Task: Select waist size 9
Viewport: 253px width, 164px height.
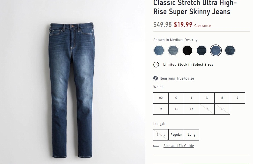Action: (x=161, y=109)
